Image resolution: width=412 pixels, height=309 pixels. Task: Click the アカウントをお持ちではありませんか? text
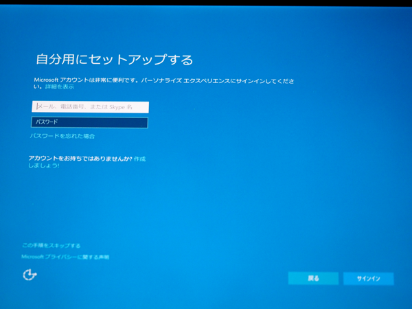[80, 159]
